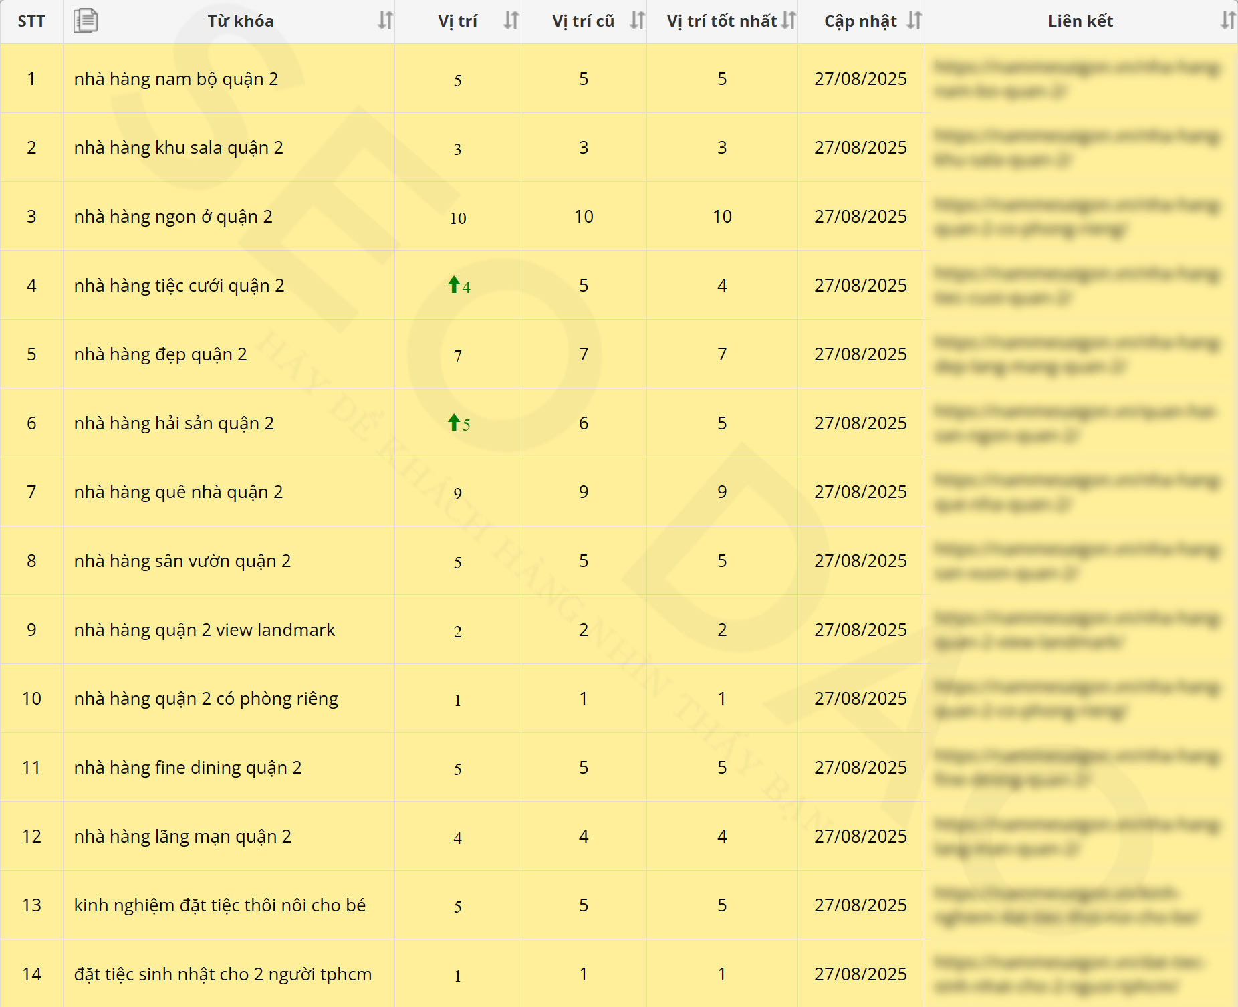Open link for fine dining quận 2 row
1238x1007 pixels.
(1076, 768)
